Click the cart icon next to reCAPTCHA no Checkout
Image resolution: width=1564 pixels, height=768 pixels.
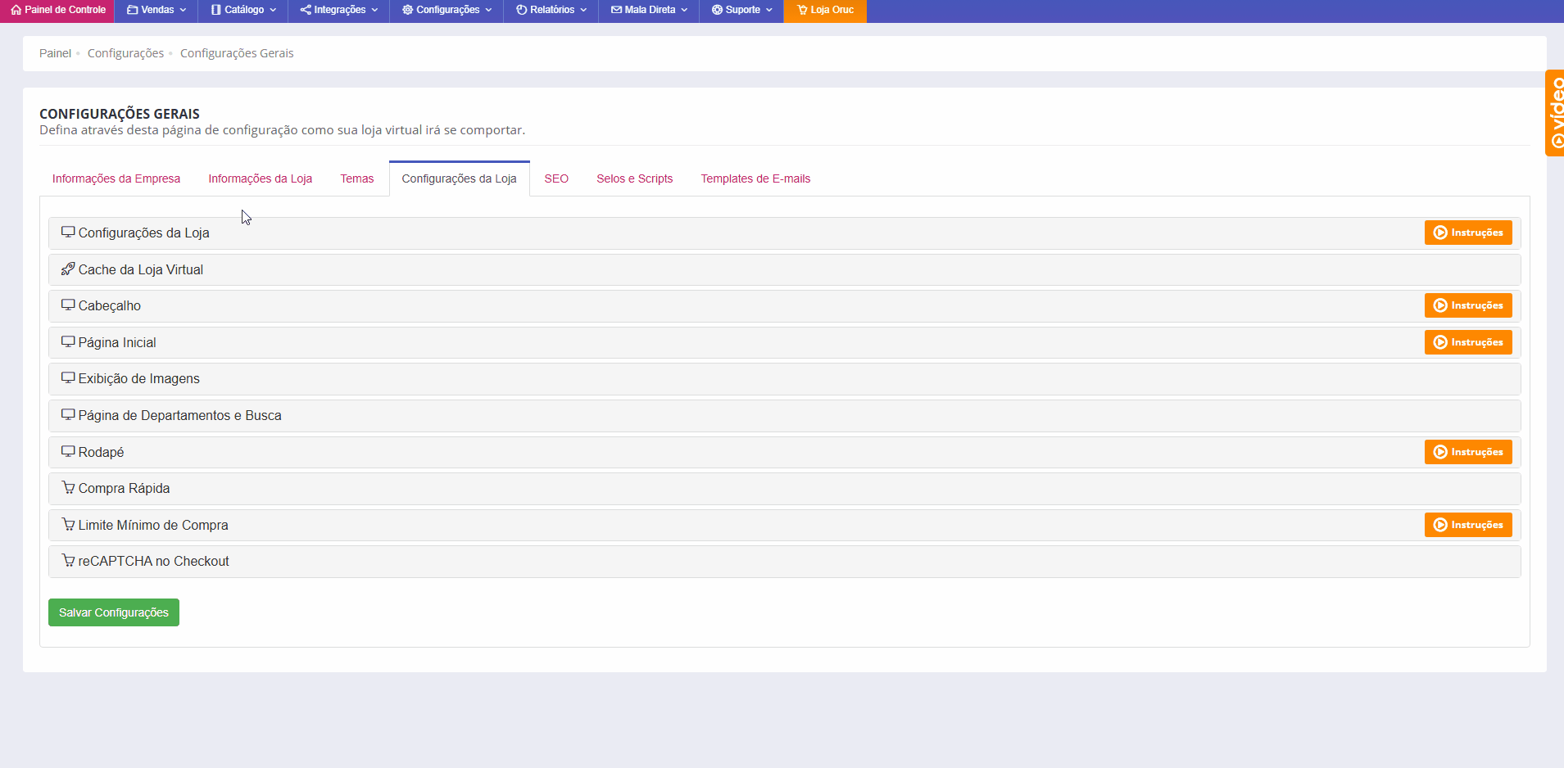tap(68, 561)
